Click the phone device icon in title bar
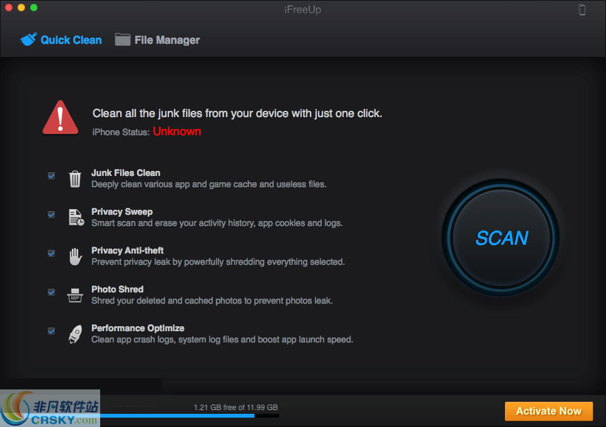The width and height of the screenshot is (606, 427). pos(582,9)
